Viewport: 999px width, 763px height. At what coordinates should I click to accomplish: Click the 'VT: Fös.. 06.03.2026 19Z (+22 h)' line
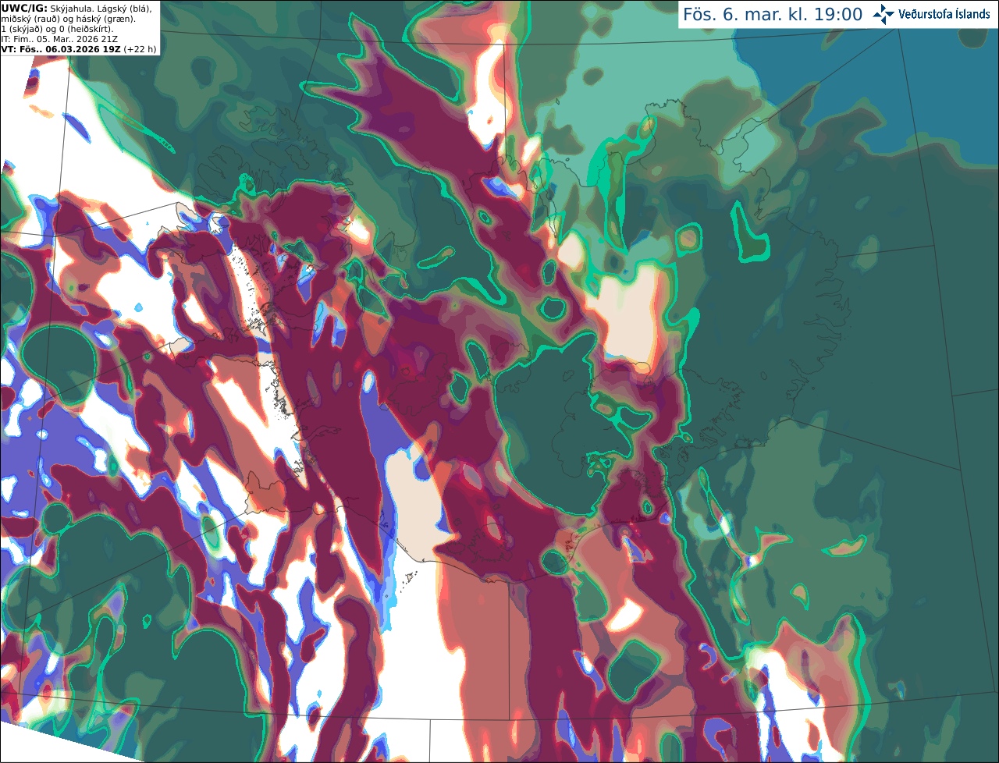(79, 49)
